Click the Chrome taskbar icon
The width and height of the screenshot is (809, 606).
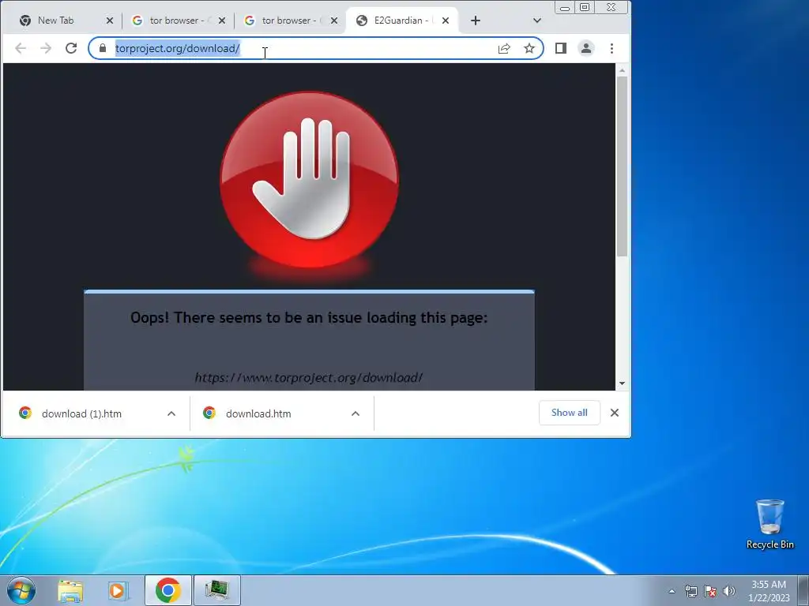tap(167, 590)
